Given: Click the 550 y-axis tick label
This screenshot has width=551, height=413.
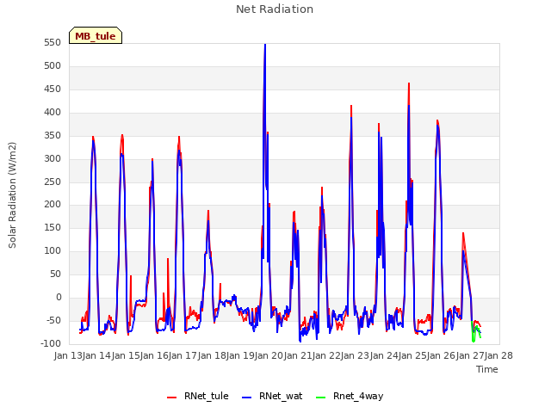Looking at the screenshot, I should [53, 43].
